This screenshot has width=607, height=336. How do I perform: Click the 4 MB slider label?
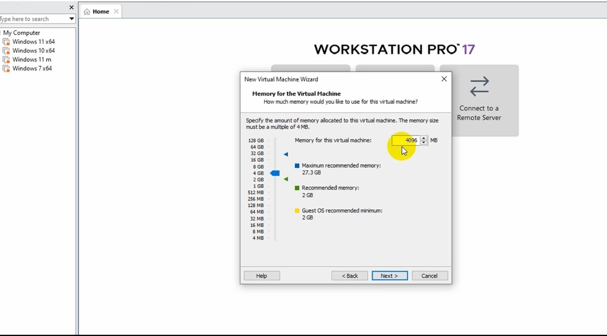click(258, 238)
